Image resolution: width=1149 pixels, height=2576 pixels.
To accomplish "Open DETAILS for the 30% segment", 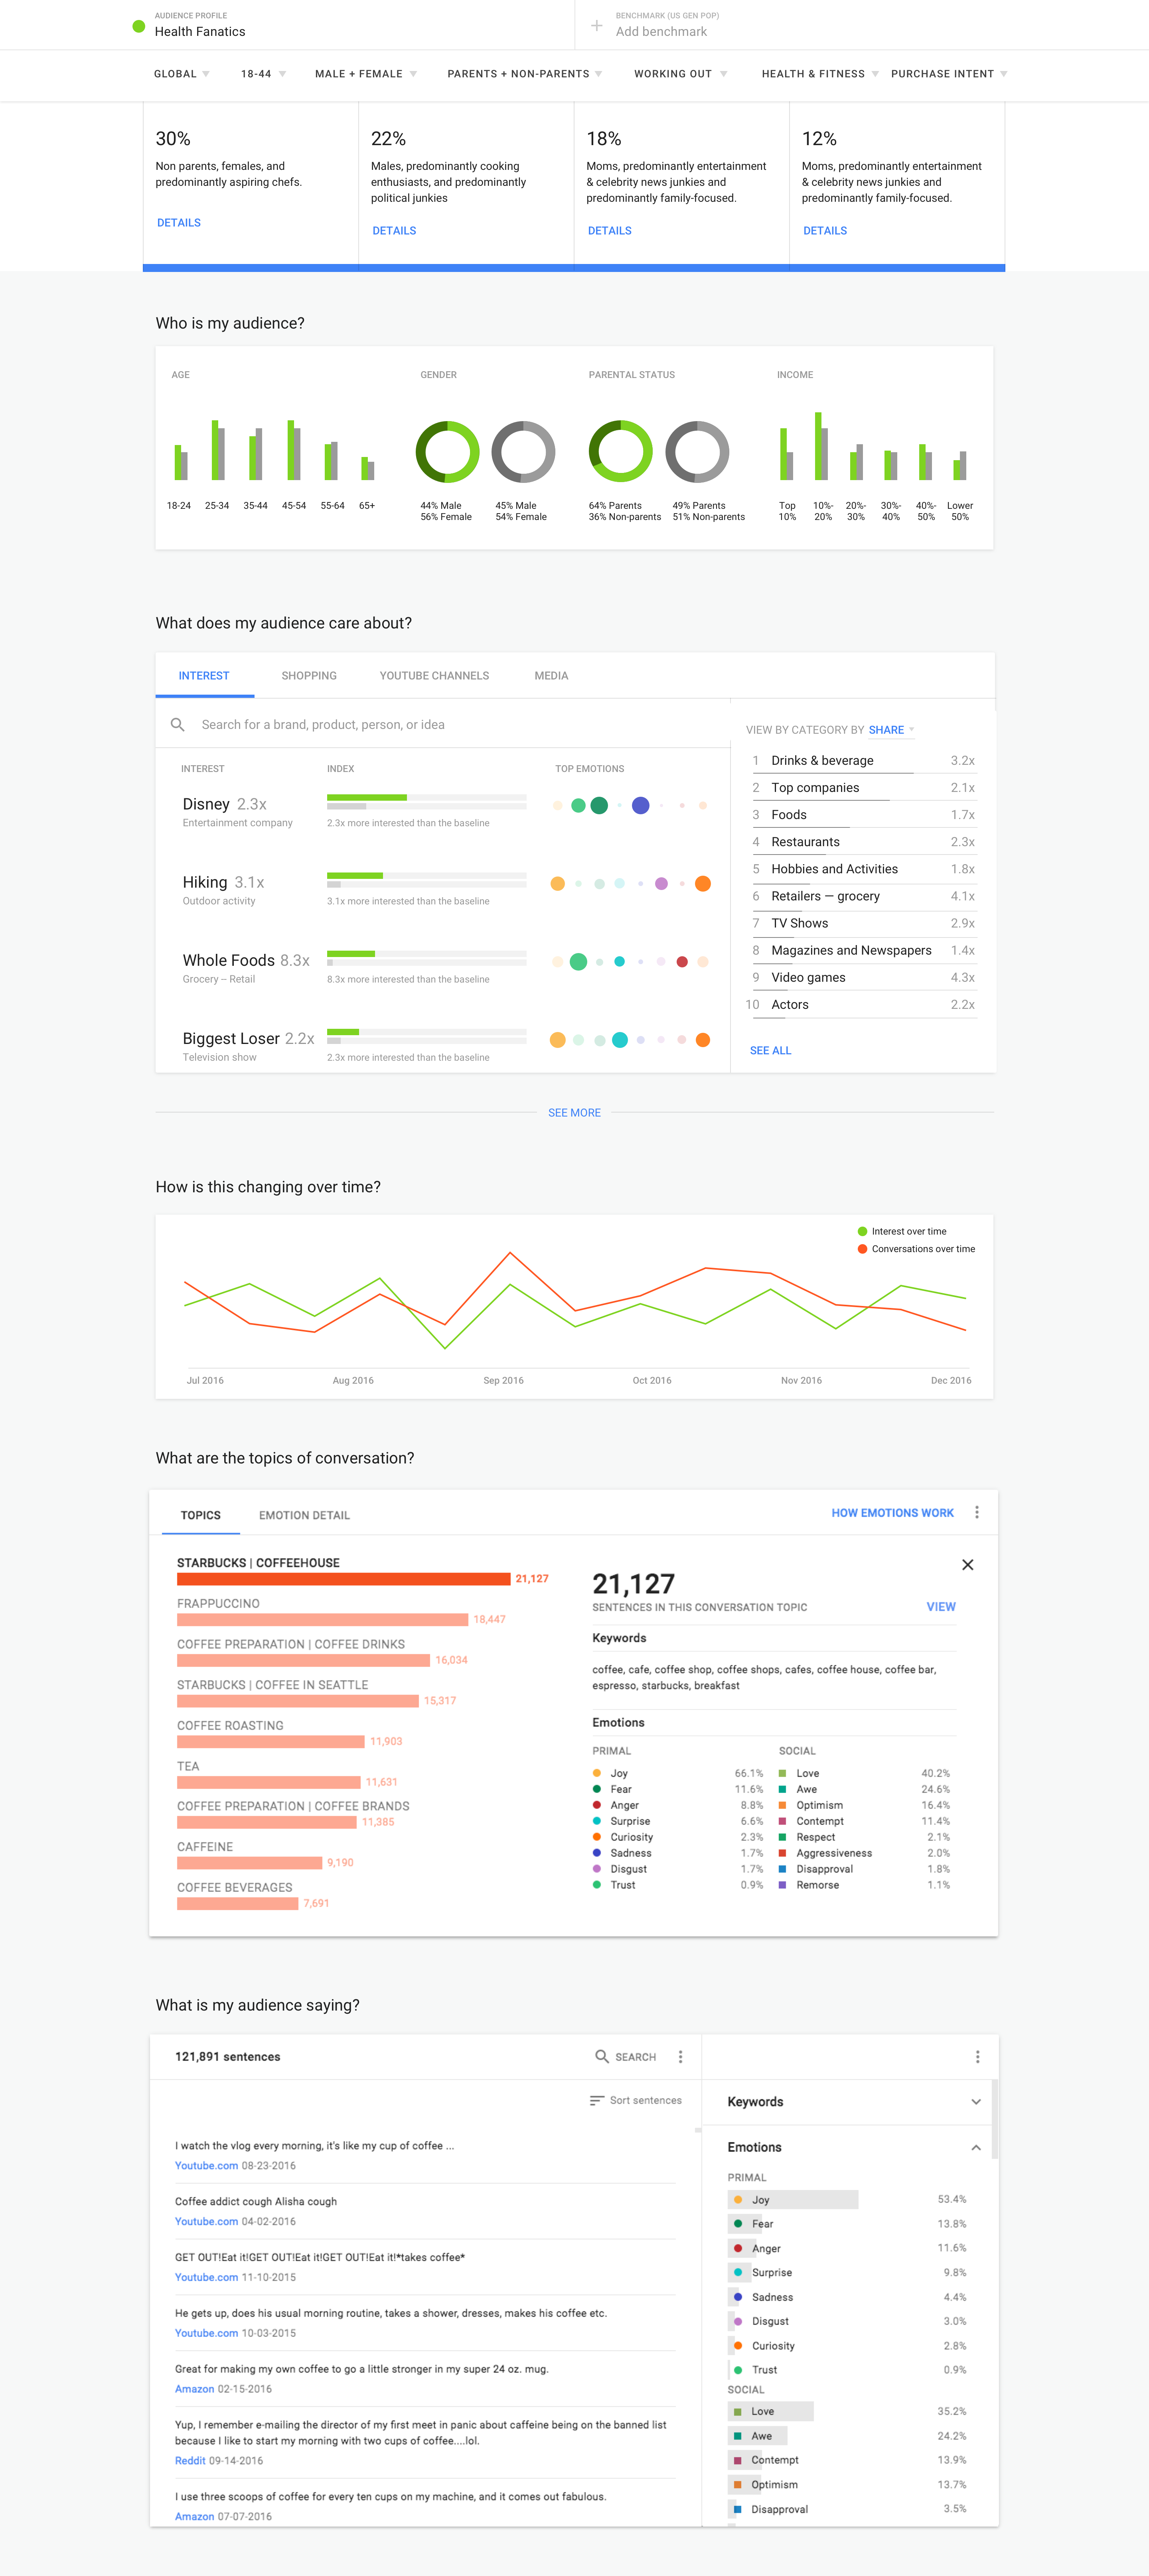I will pos(179,223).
